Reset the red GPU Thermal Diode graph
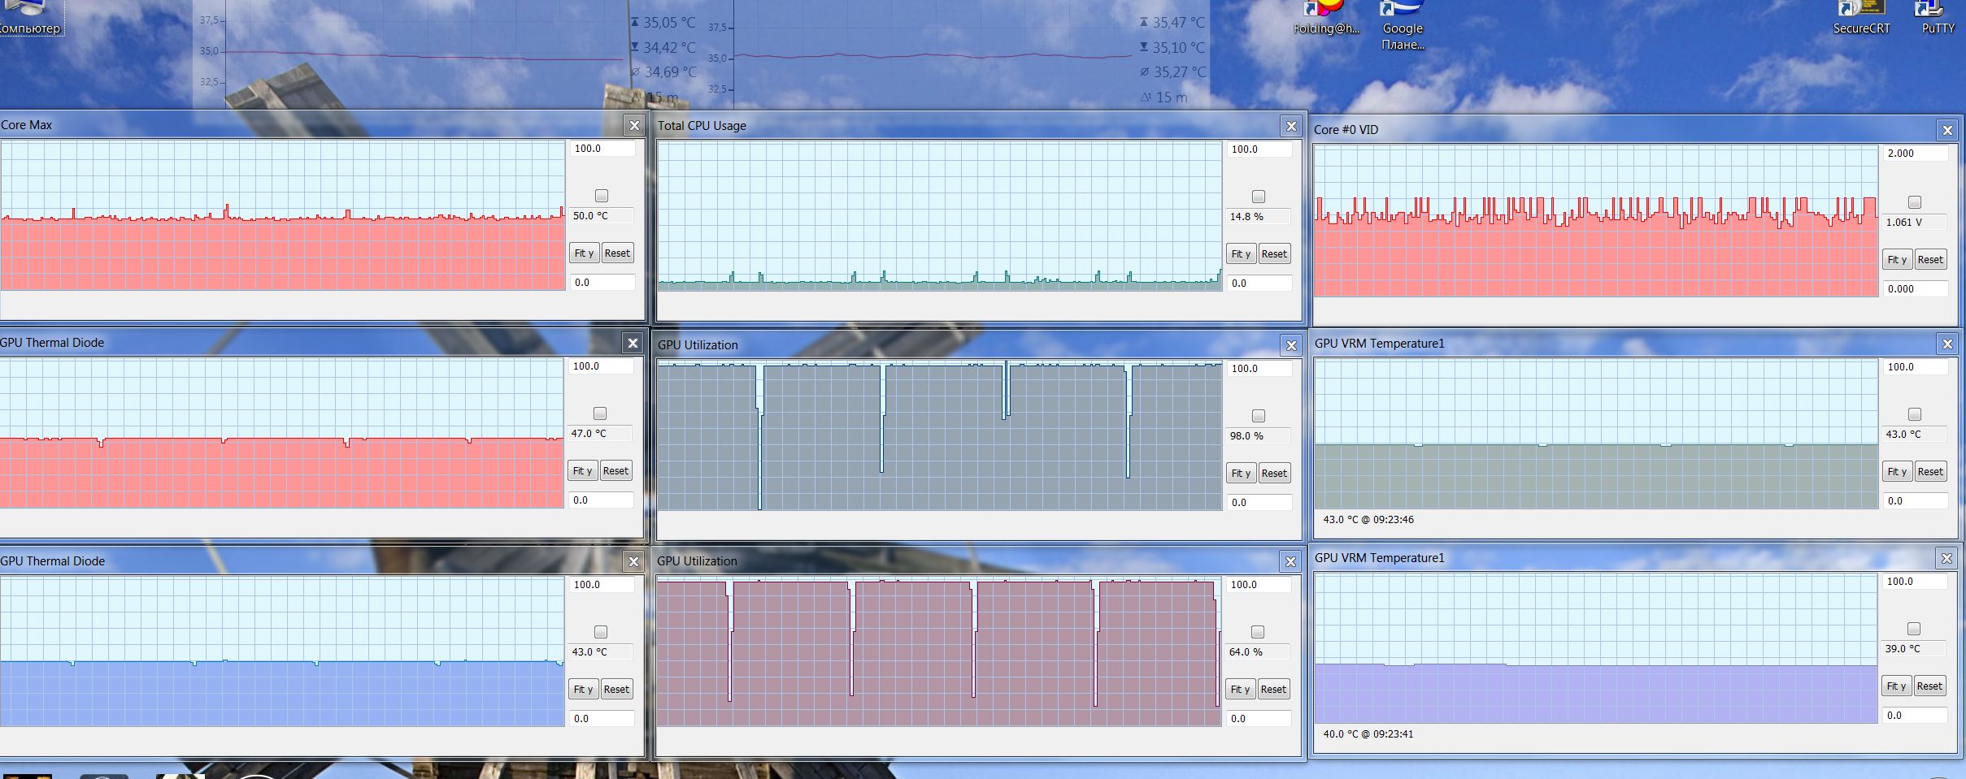Image resolution: width=1966 pixels, height=779 pixels. tap(615, 470)
